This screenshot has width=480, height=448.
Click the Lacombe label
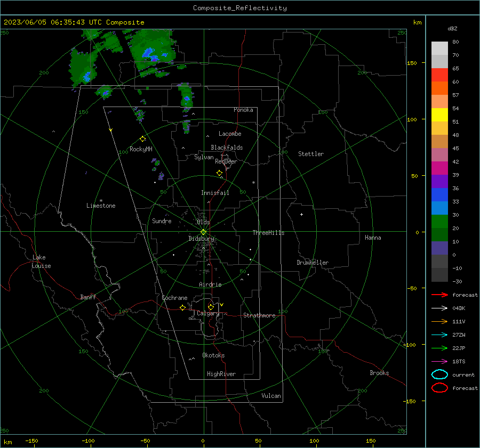[x=230, y=134]
